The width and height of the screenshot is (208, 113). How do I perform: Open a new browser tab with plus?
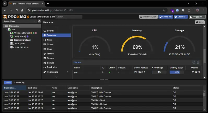[48, 4]
